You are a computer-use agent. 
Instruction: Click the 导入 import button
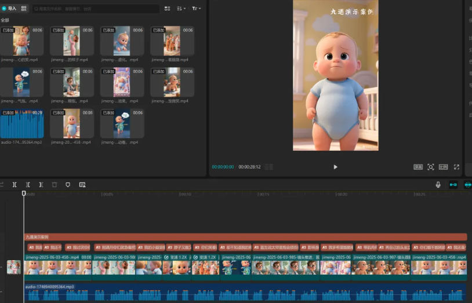point(9,9)
